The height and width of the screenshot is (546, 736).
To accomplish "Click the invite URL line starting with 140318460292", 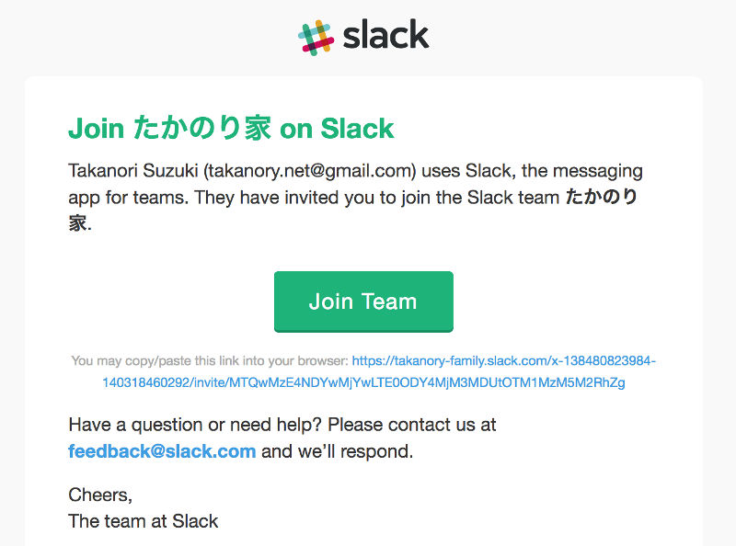I will click(363, 382).
